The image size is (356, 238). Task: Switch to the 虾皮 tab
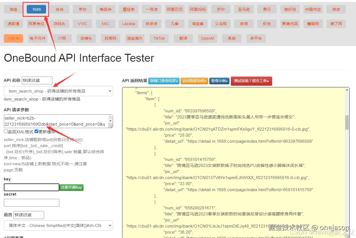[x=267, y=24]
